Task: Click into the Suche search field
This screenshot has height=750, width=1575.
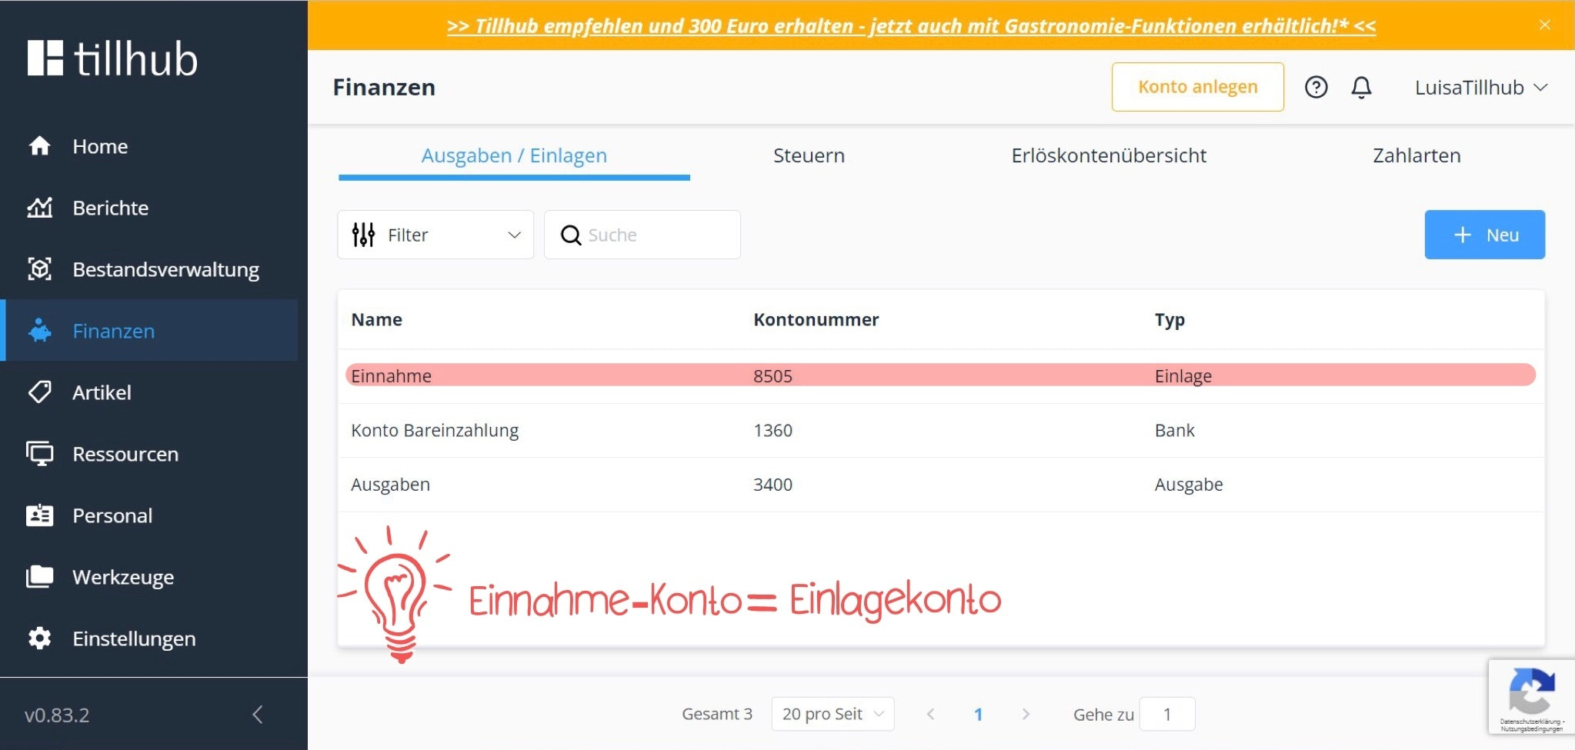Action: (642, 235)
